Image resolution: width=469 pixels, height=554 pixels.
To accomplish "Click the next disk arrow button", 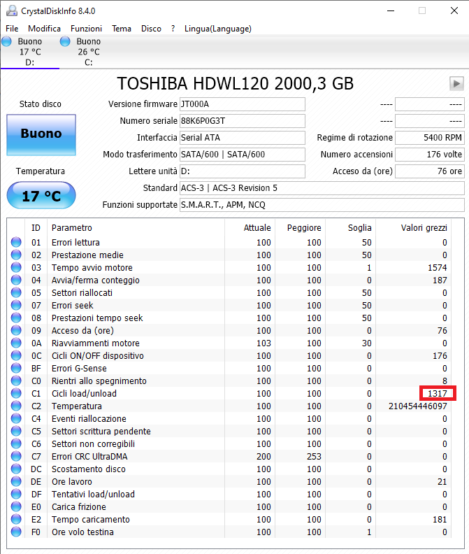I will [456, 84].
